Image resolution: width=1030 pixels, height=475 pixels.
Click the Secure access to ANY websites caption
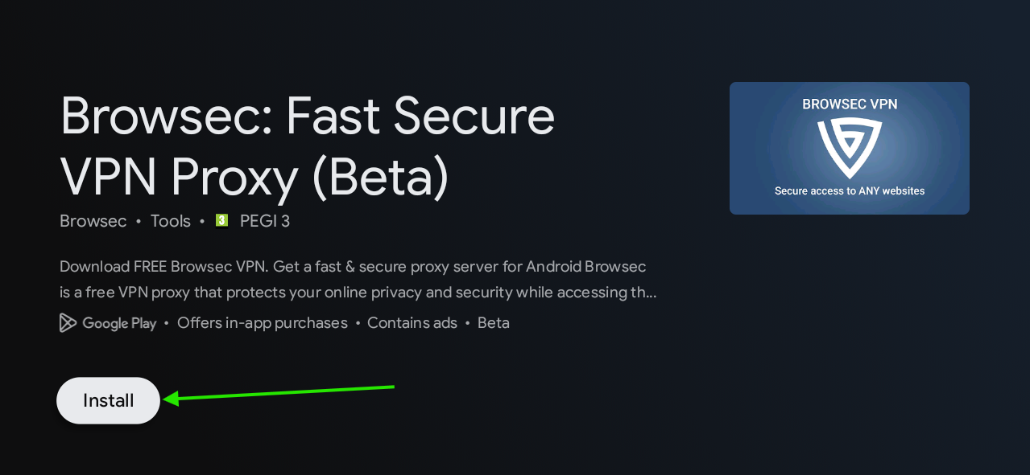pyautogui.click(x=850, y=191)
